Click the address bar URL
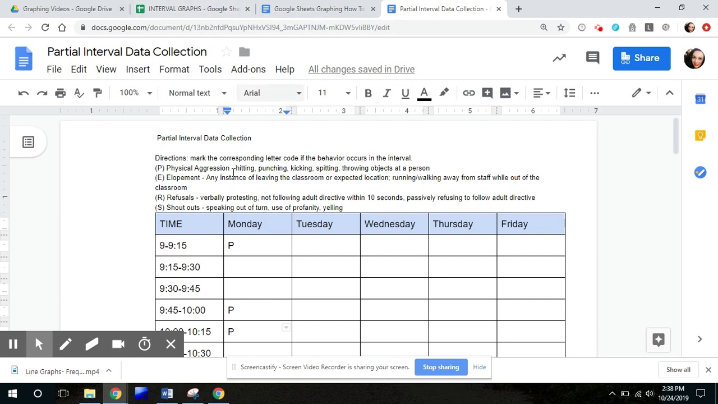 (240, 27)
